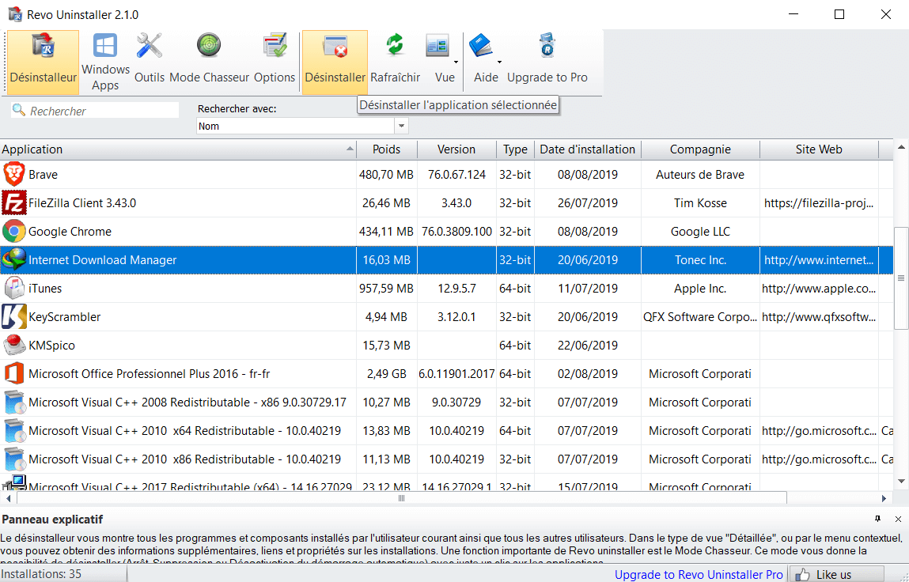Click vertical scrollbar down arrow
This screenshot has width=909, height=582.
[x=901, y=481]
